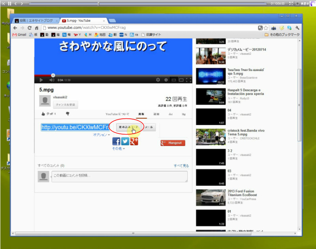This screenshot has width=316, height=249.
Task: Click the comment input box
Action: click(120, 176)
